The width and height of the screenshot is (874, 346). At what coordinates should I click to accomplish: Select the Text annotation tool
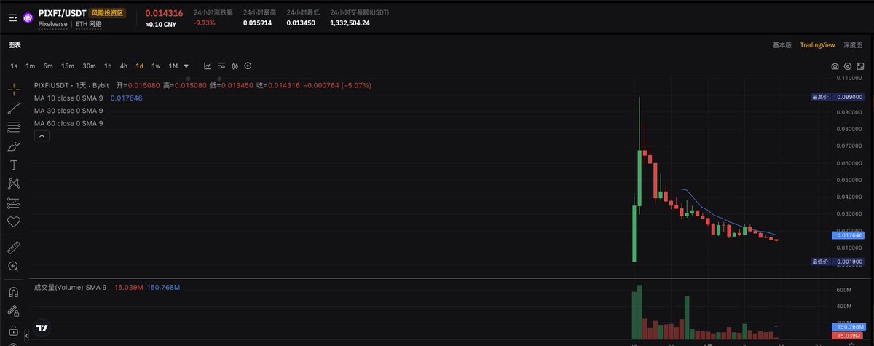tap(13, 165)
